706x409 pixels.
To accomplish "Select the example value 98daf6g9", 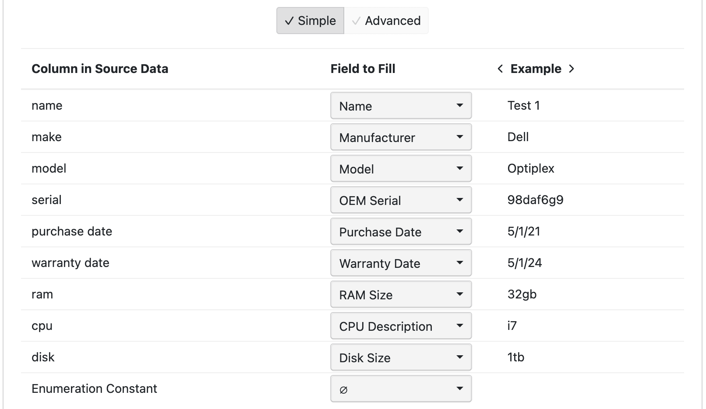I will 535,200.
